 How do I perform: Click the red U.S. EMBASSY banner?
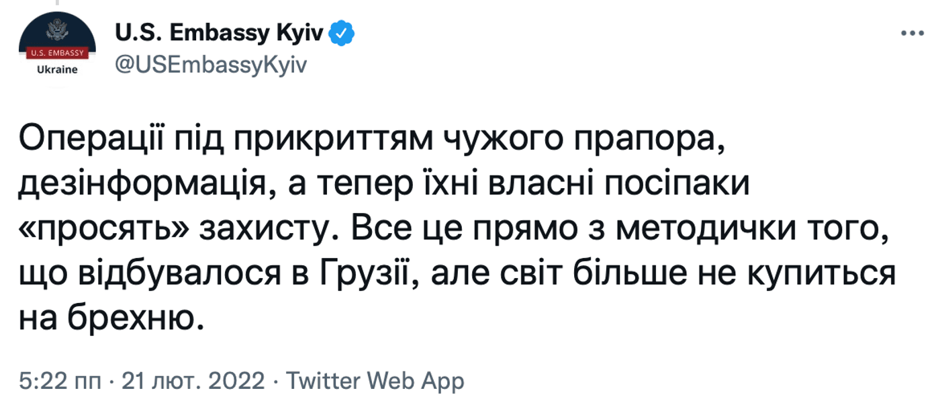[56, 53]
